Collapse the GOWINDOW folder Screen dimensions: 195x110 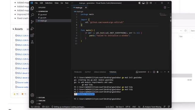pos(43,11)
